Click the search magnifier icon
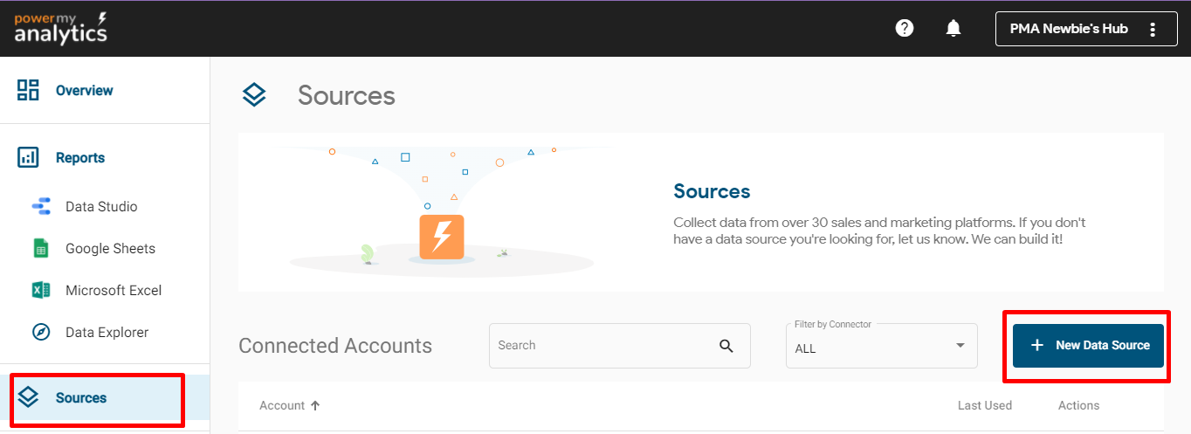Image resolution: width=1191 pixels, height=434 pixels. click(x=726, y=346)
